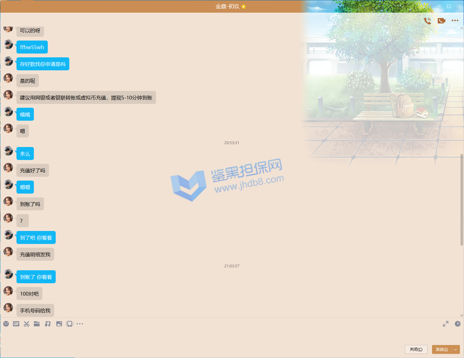Open the emoji picker in chat toolbar
464x358 pixels.
pyautogui.click(x=6, y=324)
